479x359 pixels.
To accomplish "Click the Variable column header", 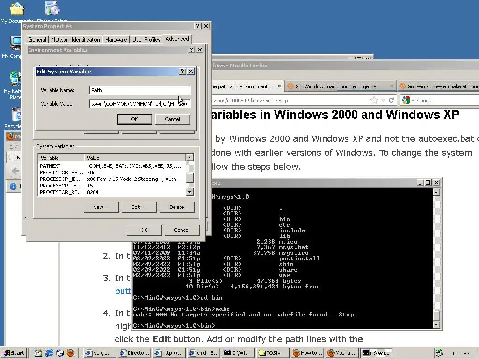I will point(61,158).
